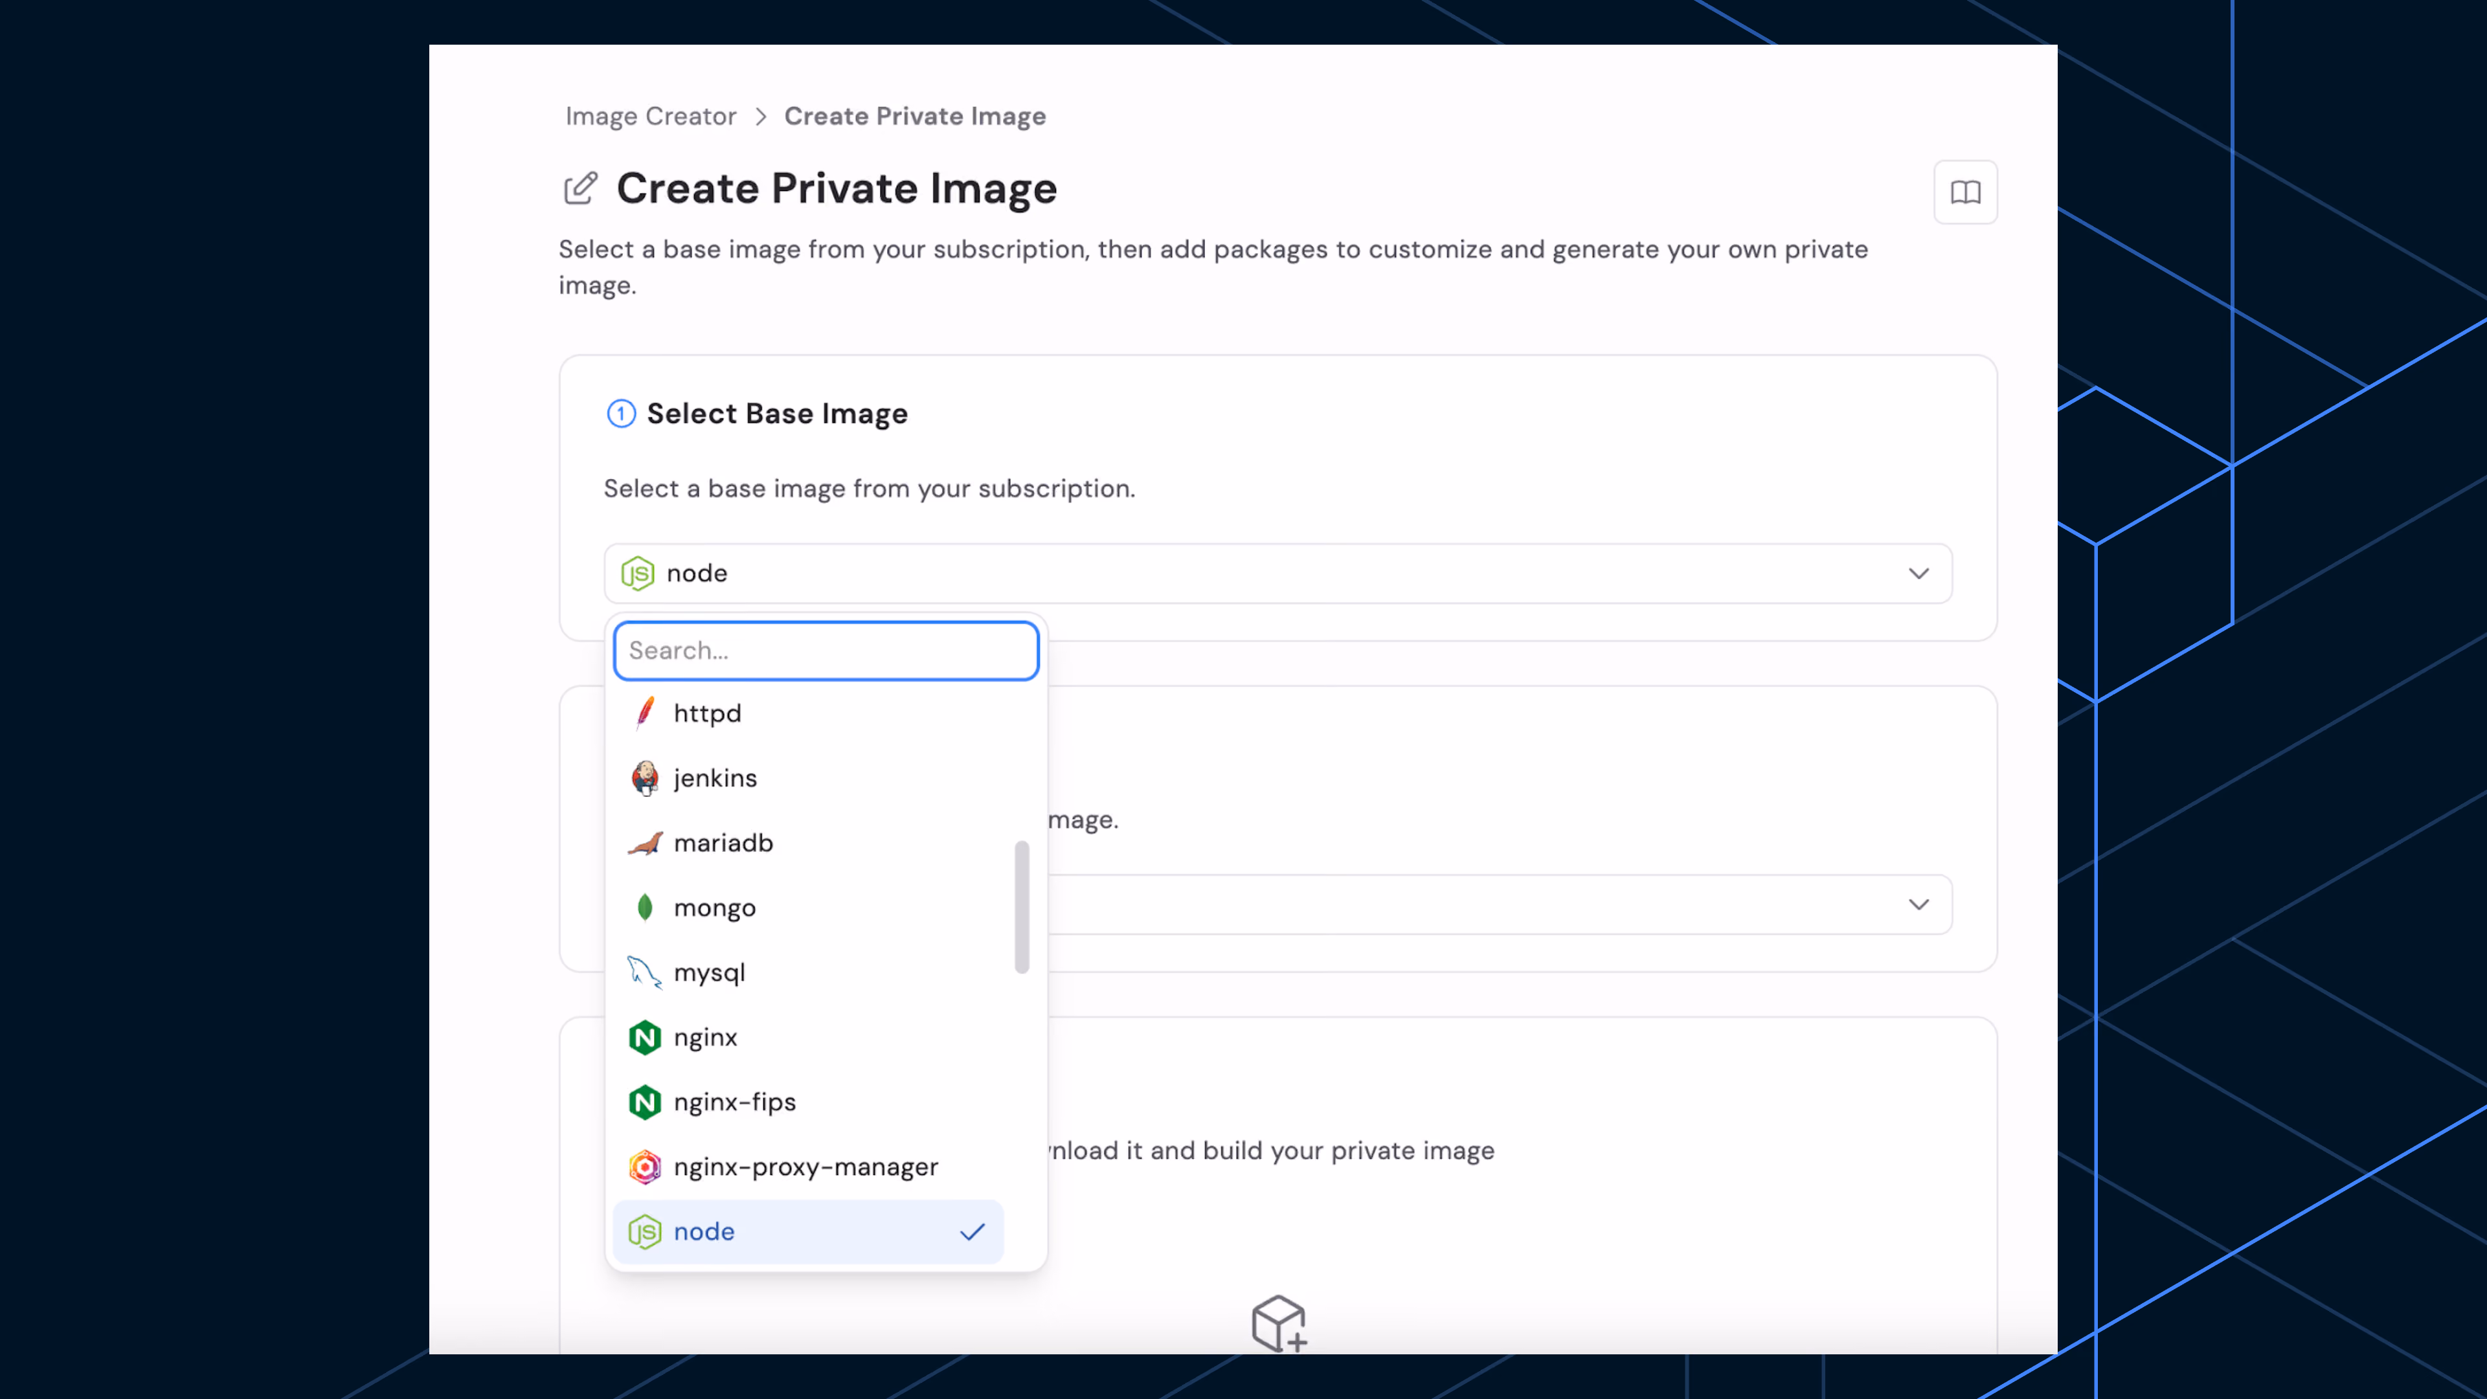Select jenkins from the base image list
Screen dimensions: 2487x1399
[808, 778]
